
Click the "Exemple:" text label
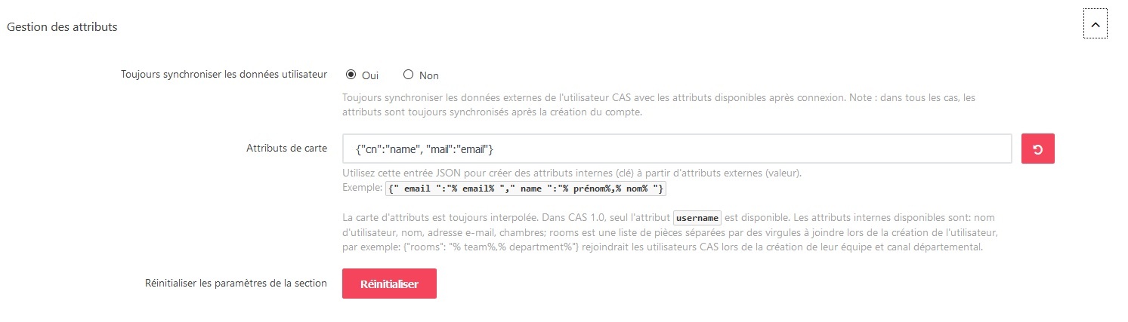[x=363, y=188]
